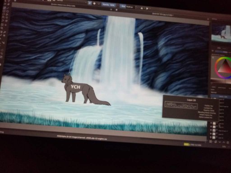
Task: Click the vertical mirror tool icon
Action: pos(147,9)
